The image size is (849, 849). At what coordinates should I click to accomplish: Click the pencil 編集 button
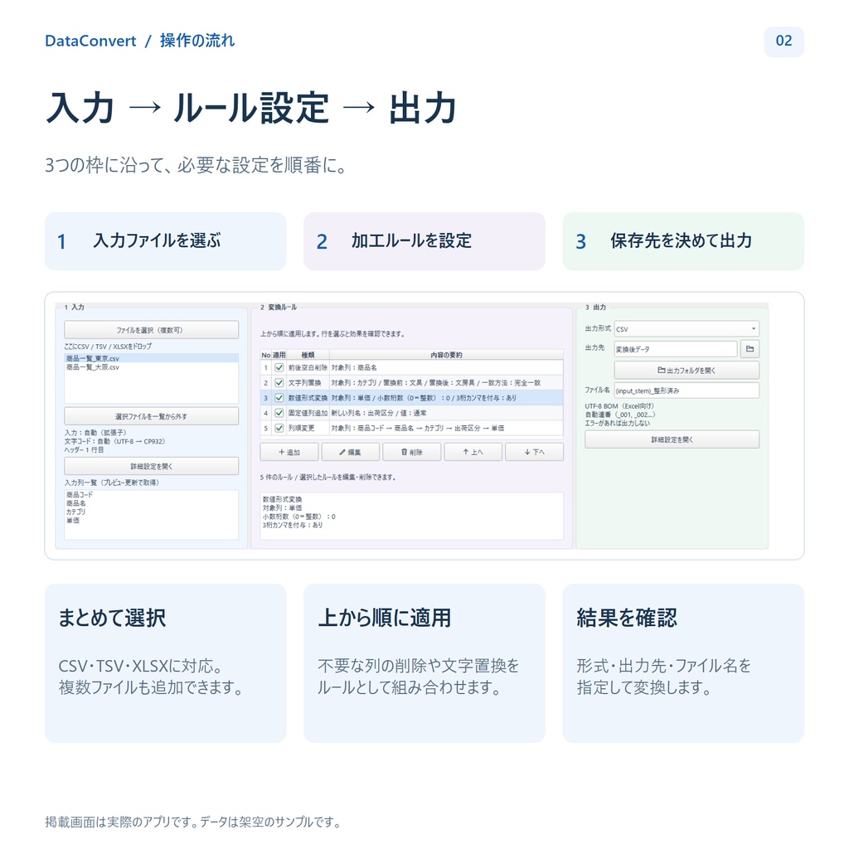351,452
